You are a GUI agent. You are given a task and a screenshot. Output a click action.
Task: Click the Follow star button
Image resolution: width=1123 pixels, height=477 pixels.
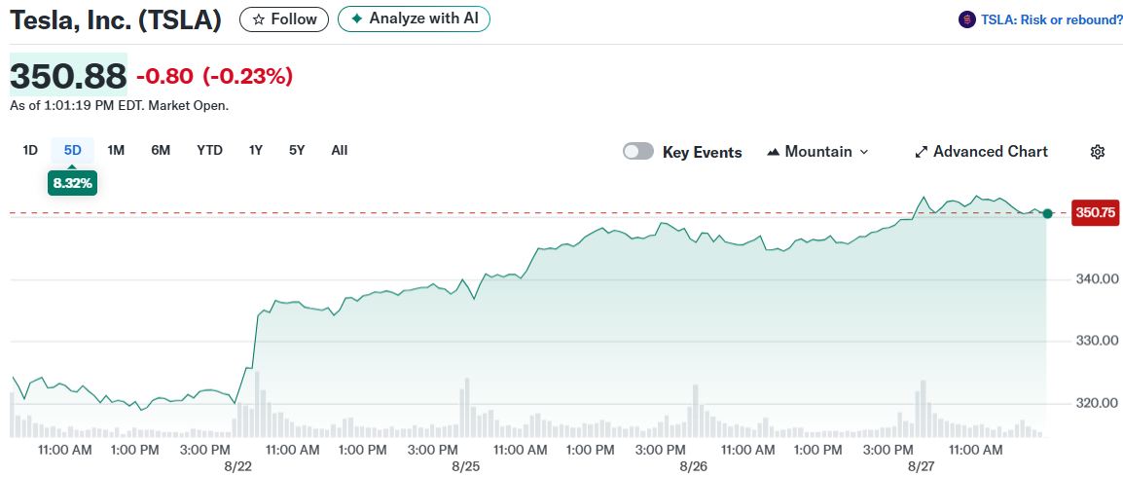point(283,19)
